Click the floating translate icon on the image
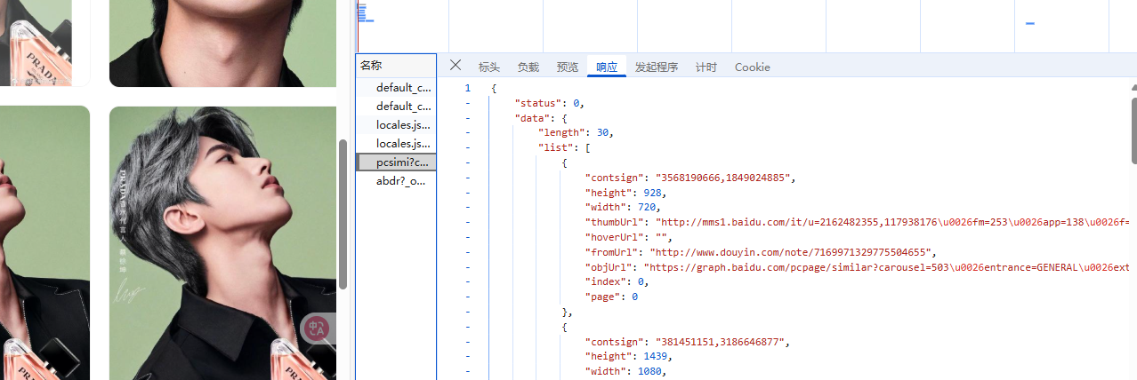The width and height of the screenshot is (1137, 380). click(317, 329)
